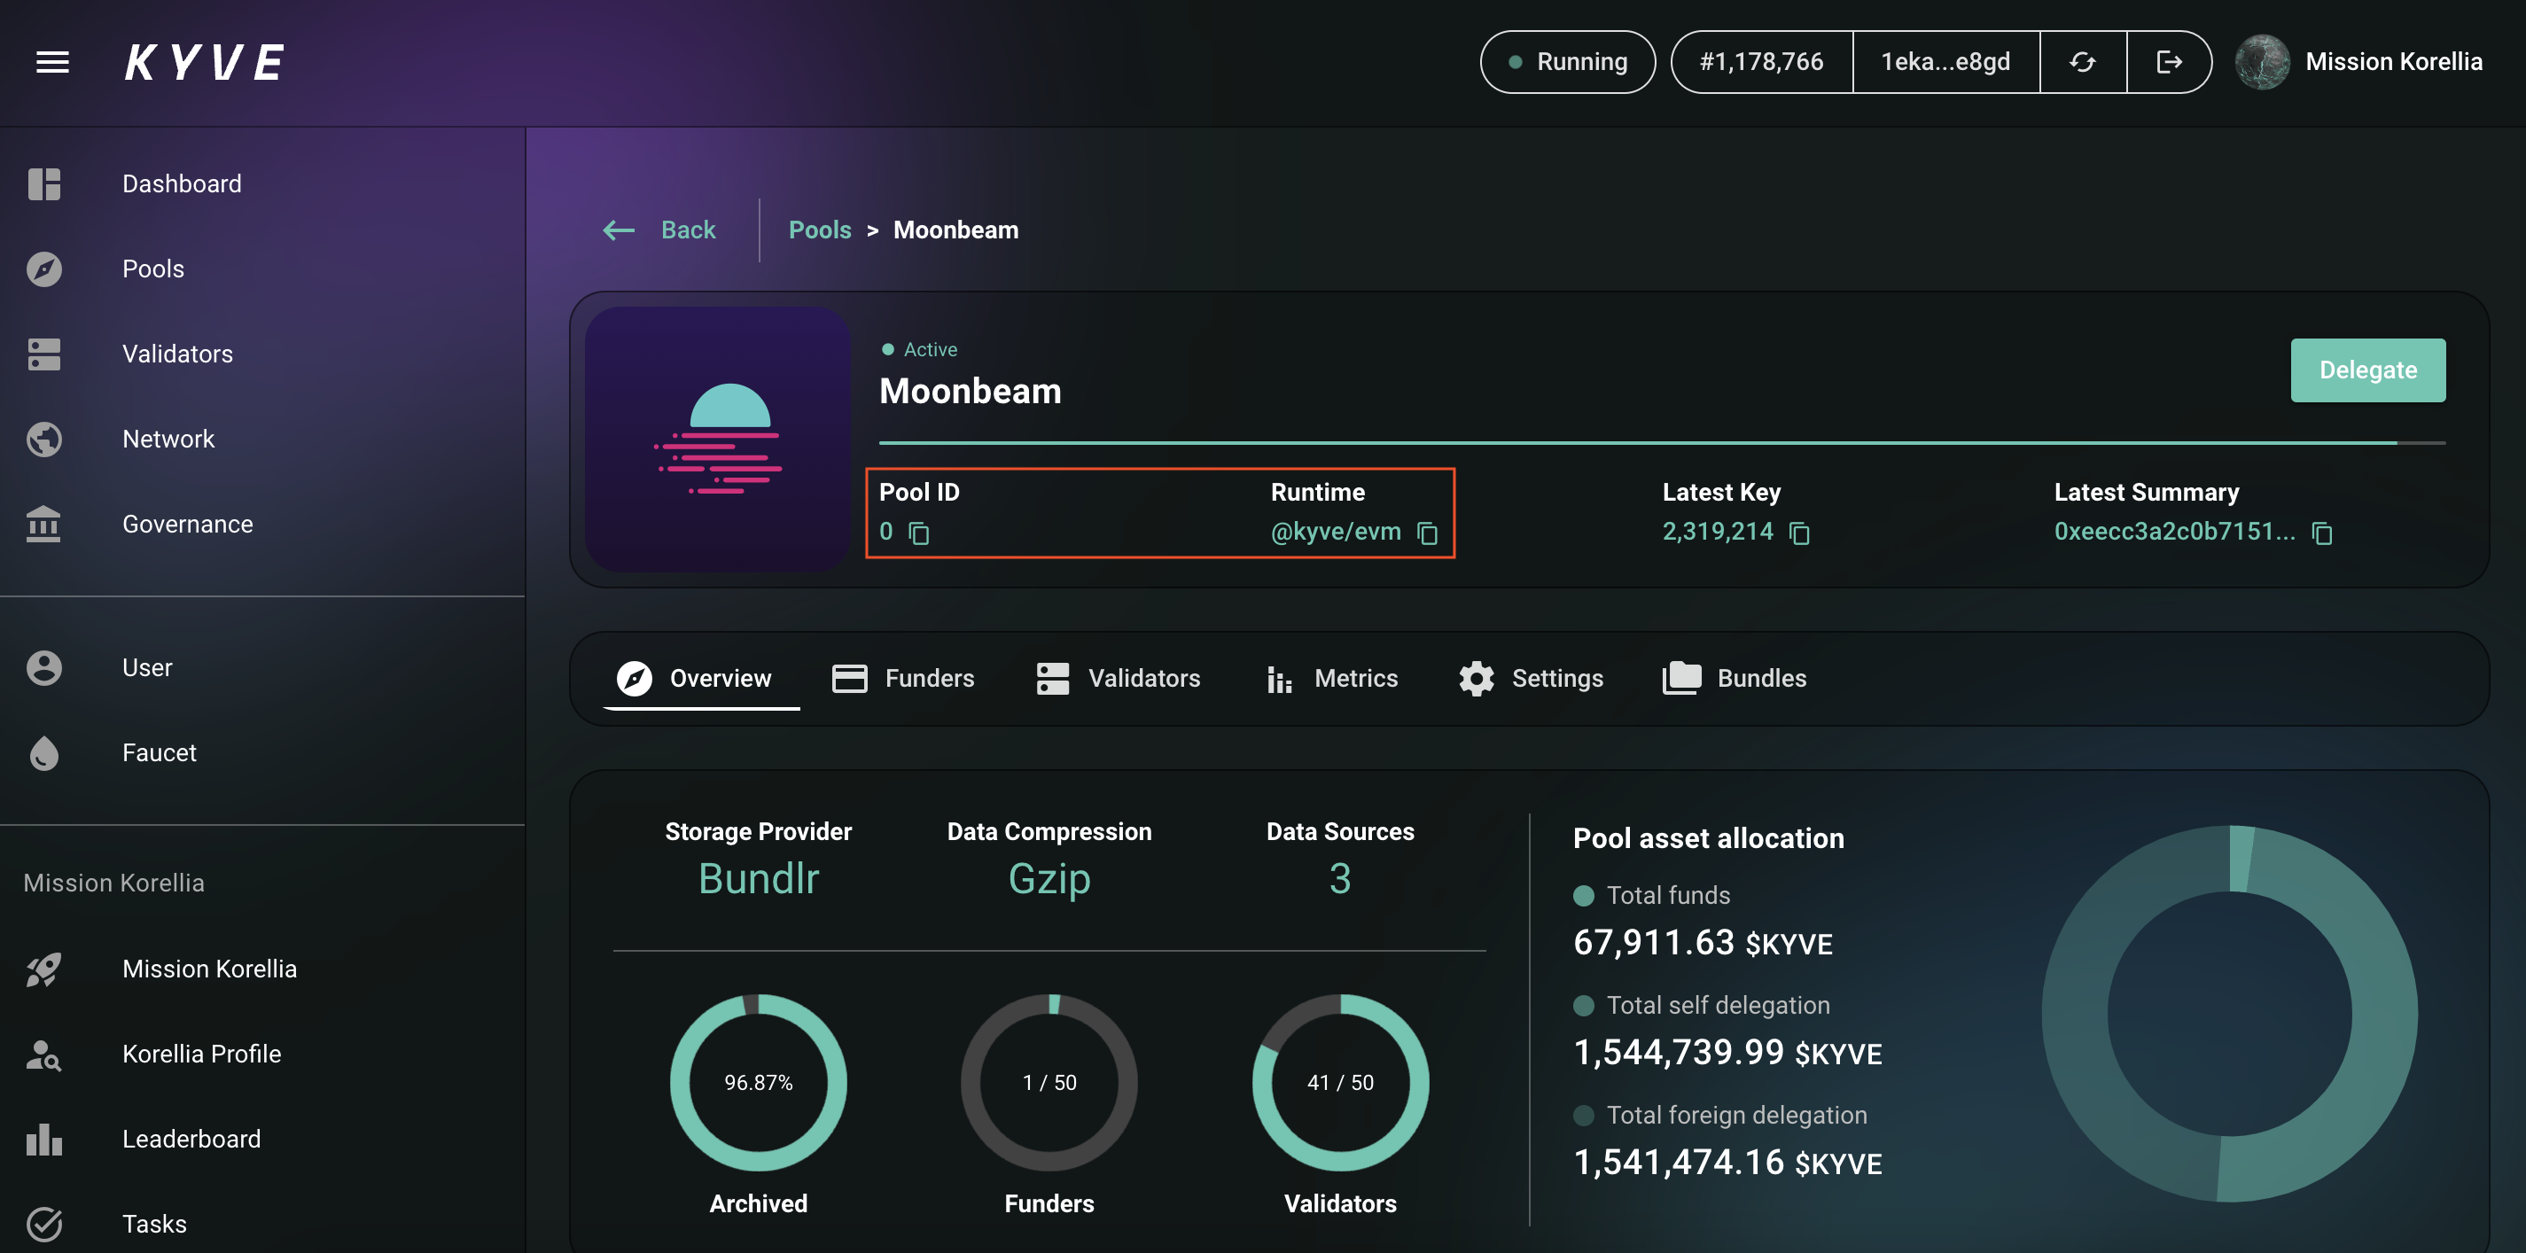The width and height of the screenshot is (2526, 1253).
Task: Copy the Latest Summary hash
Action: click(x=2321, y=533)
